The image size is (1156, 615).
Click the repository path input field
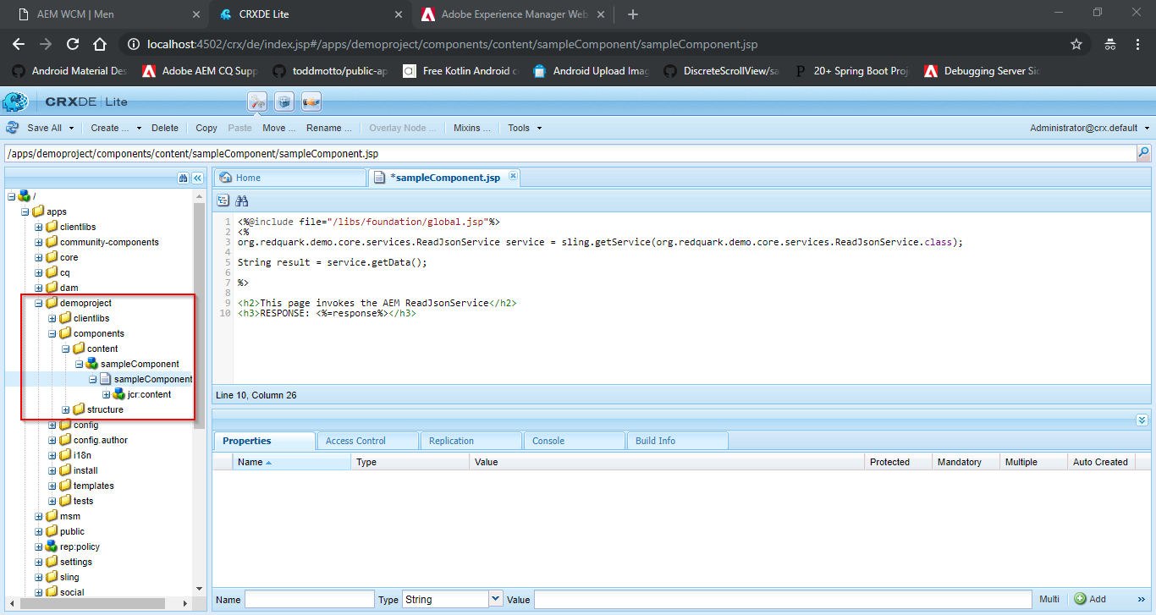[570, 153]
